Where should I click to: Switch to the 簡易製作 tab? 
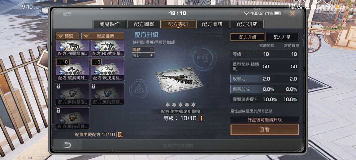point(110,24)
